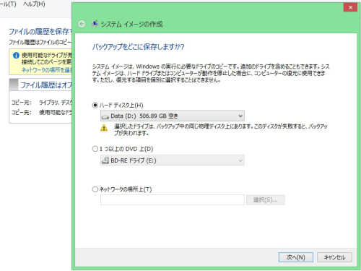Open the ヘルプ(H) menu in background window

point(34,4)
